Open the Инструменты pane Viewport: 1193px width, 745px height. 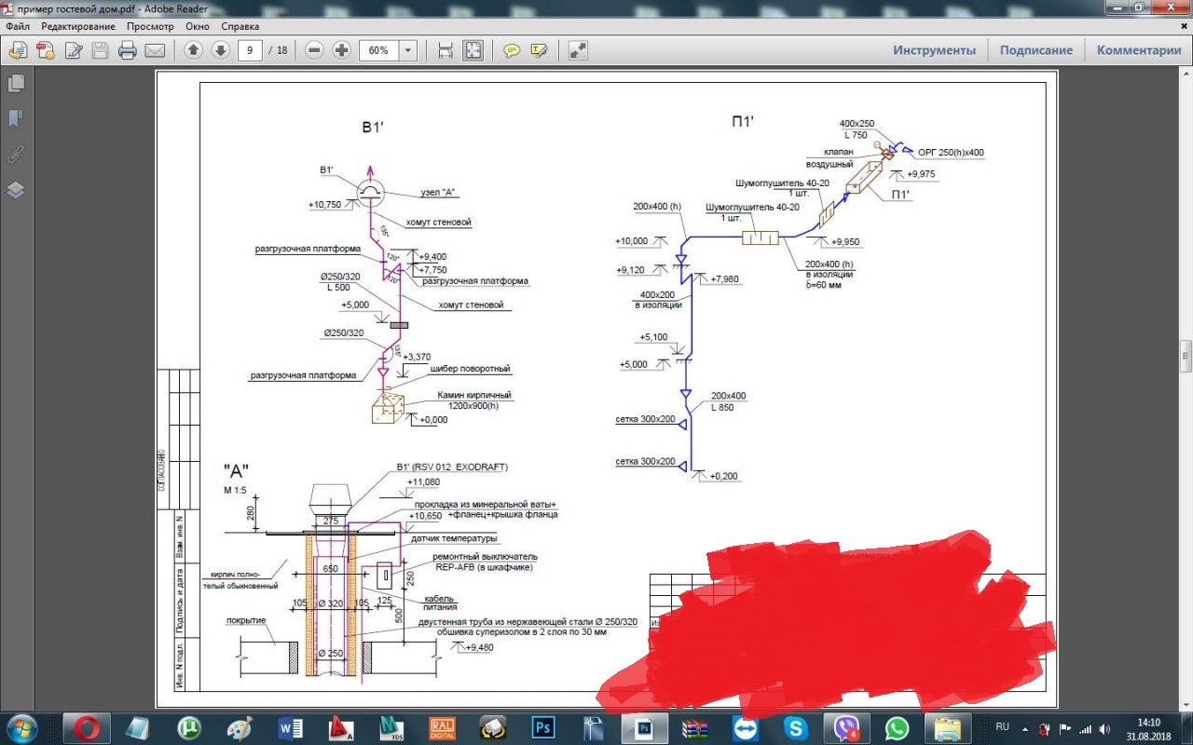(x=934, y=50)
